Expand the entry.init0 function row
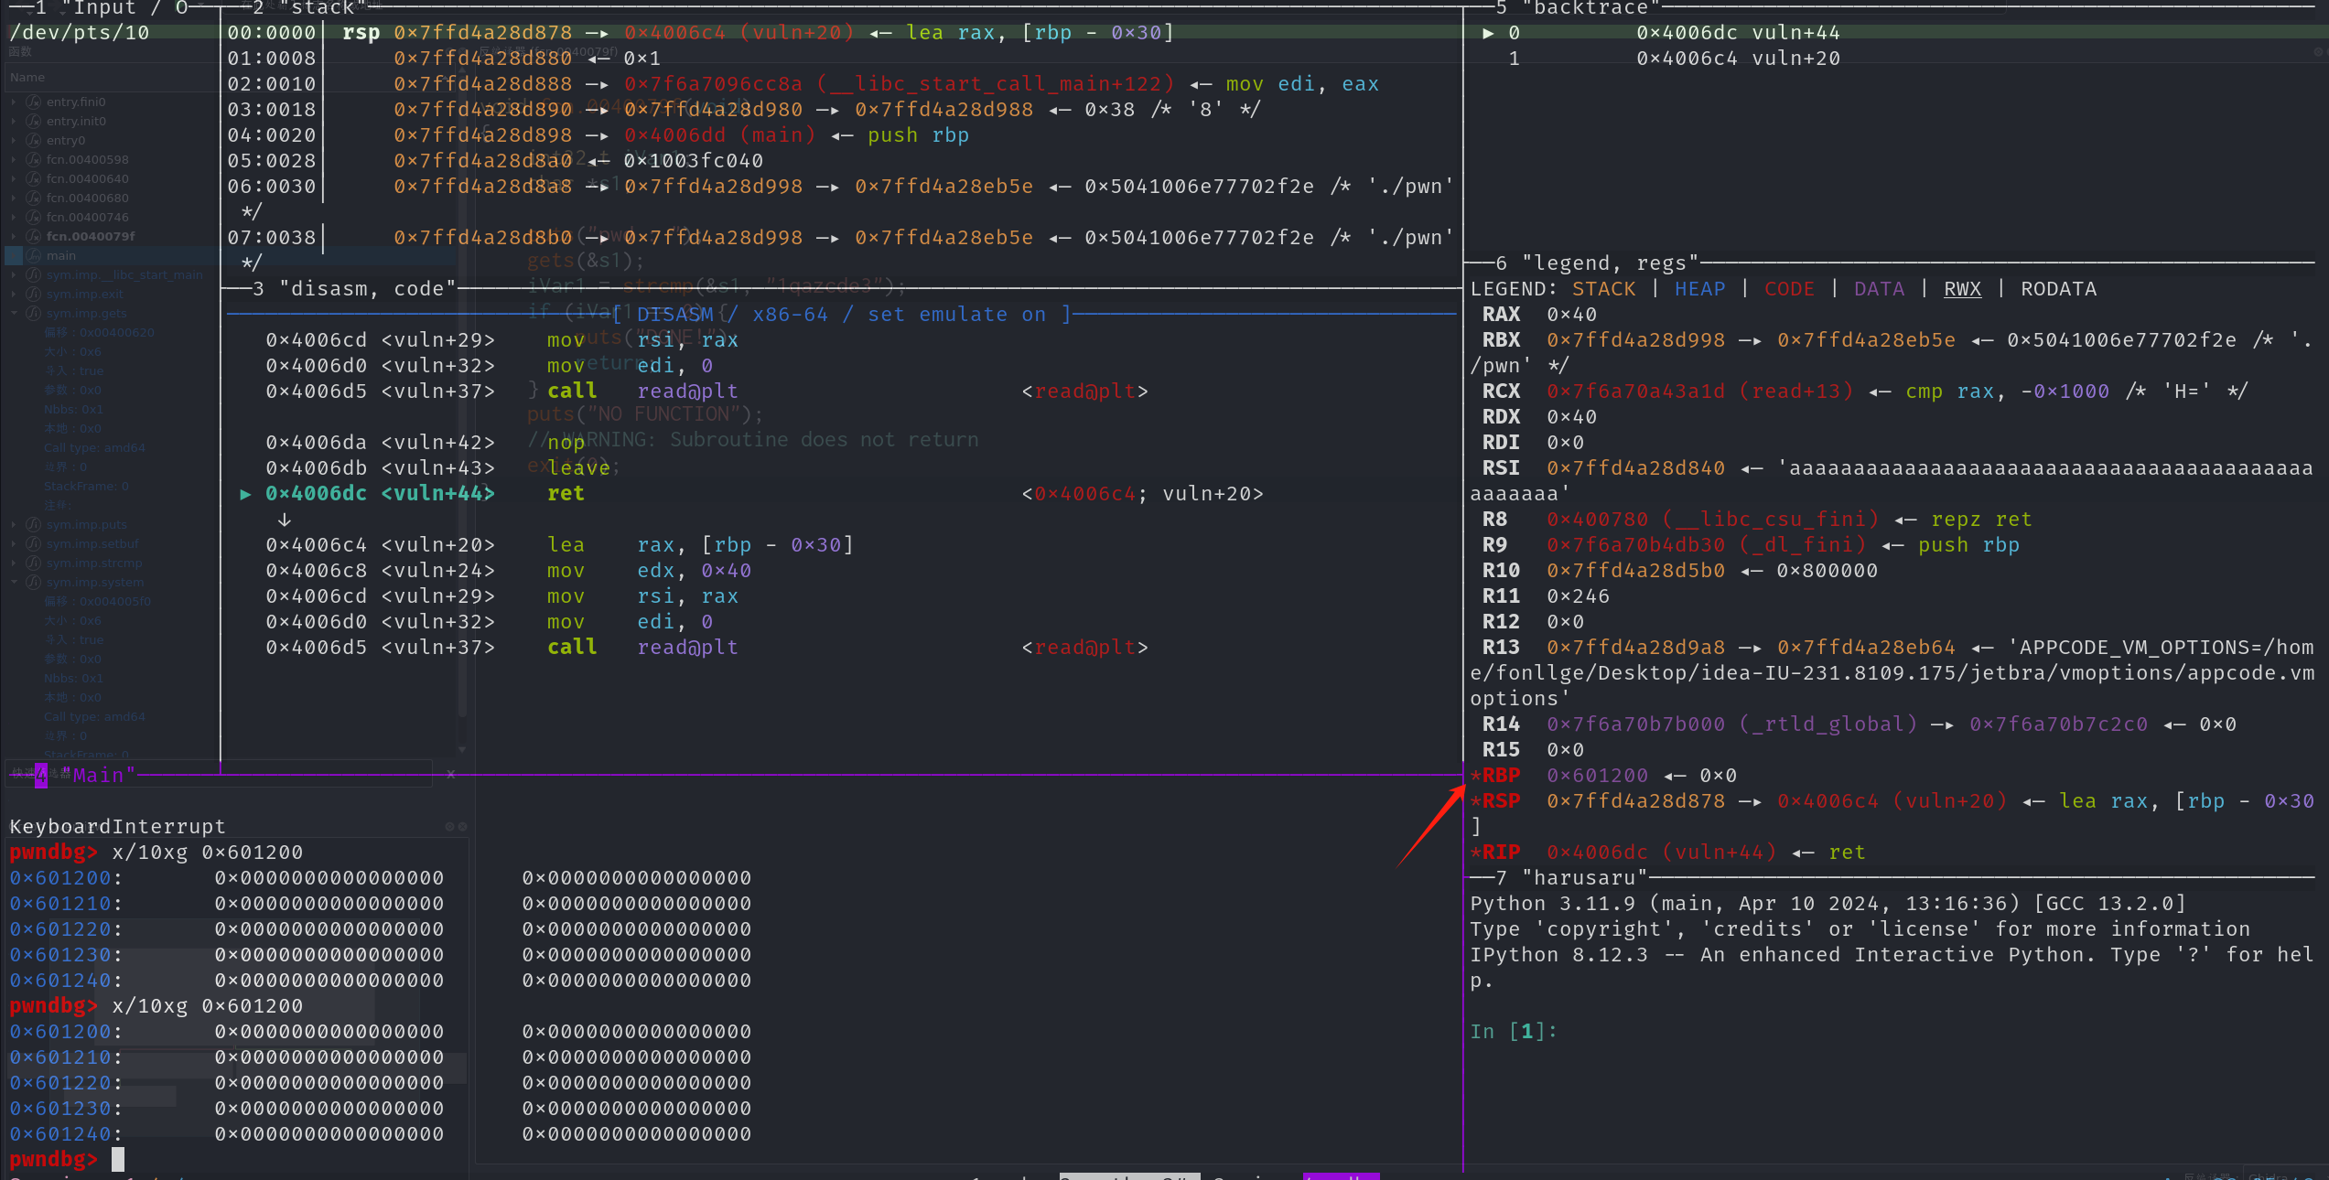This screenshot has height=1180, width=2329. (x=14, y=121)
